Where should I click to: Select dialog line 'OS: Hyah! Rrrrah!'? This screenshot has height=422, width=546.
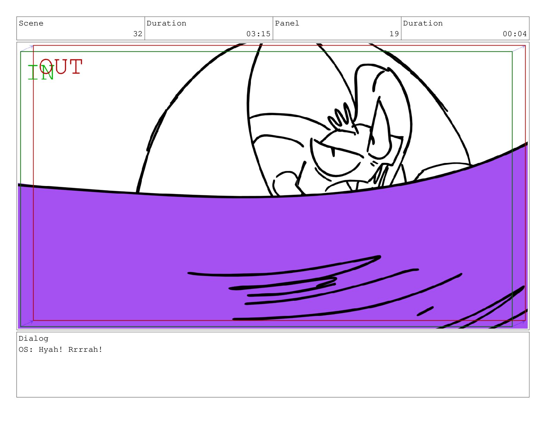(x=60, y=350)
